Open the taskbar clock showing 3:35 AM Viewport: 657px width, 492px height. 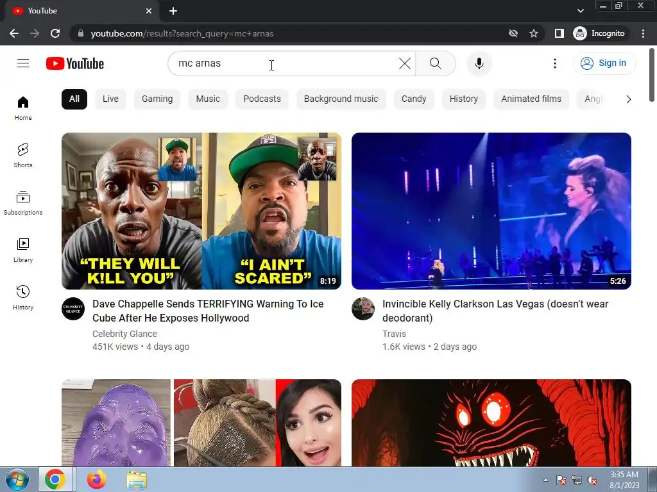tap(624, 480)
